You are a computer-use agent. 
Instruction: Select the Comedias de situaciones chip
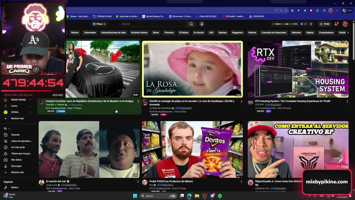(274, 32)
